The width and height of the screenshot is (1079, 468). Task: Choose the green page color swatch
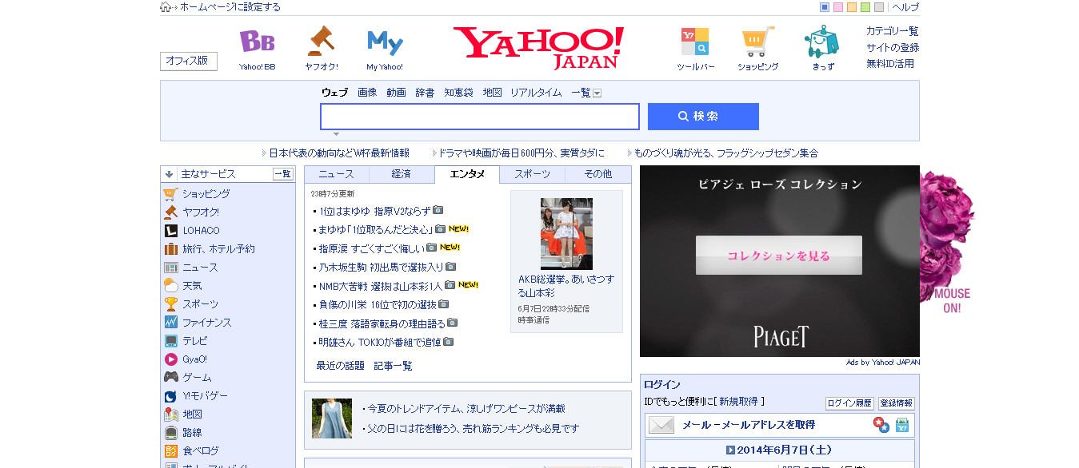[865, 7]
